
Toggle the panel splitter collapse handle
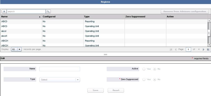[105, 54]
